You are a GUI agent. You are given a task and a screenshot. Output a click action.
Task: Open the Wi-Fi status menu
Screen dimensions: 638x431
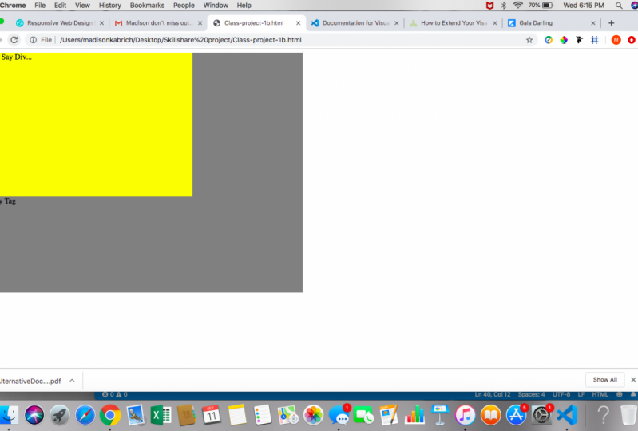click(517, 6)
